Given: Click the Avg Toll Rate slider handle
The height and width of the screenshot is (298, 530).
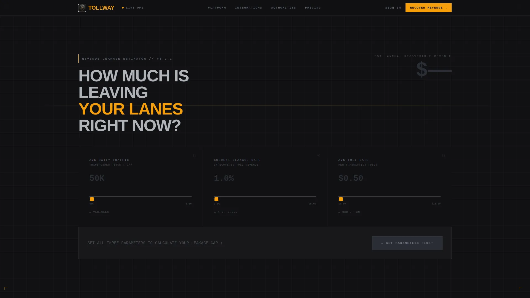Looking at the screenshot, I should [341, 199].
